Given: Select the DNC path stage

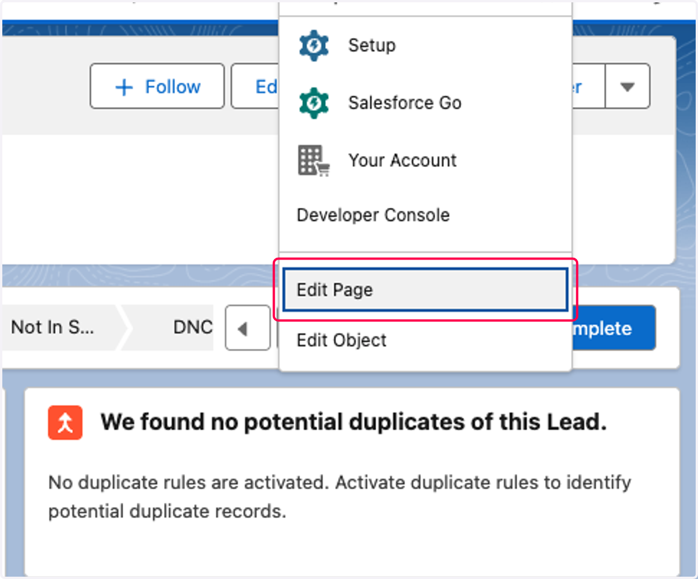Looking at the screenshot, I should click(x=174, y=327).
